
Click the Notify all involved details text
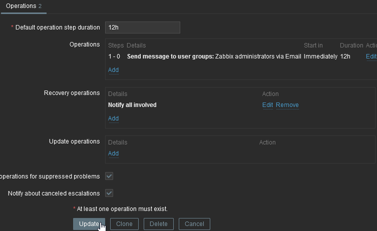(132, 105)
